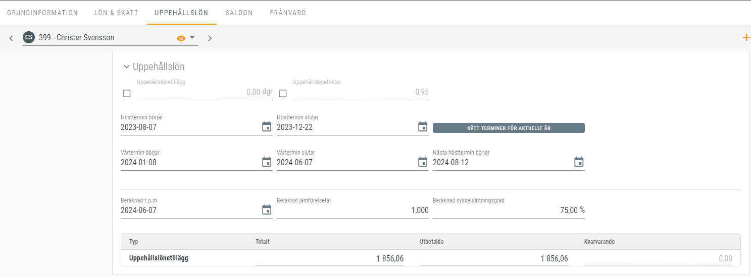Open calendar picker for Vårtermin slutar
Screen dimensions: 751x277
click(x=423, y=162)
